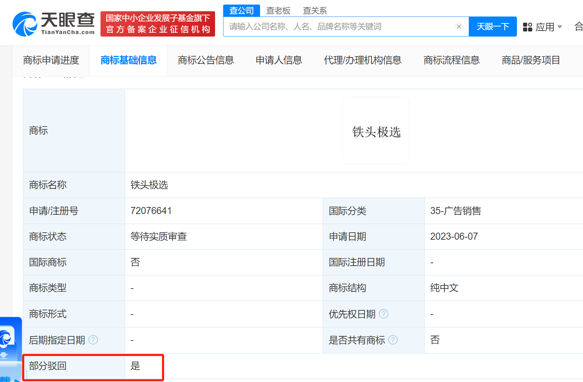Open the 商标基础信息 tab
Viewport: 583px width, 382px height.
click(128, 60)
